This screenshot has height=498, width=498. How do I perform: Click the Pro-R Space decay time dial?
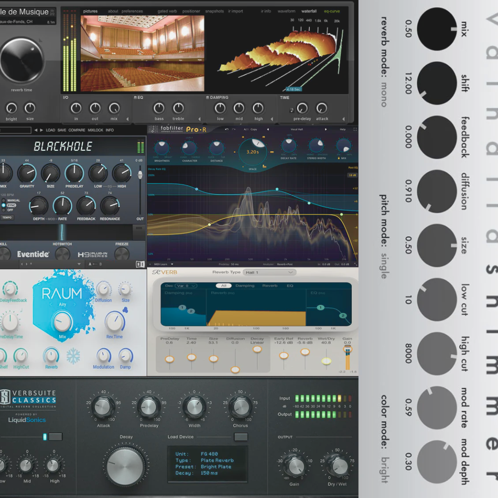coord(252,151)
